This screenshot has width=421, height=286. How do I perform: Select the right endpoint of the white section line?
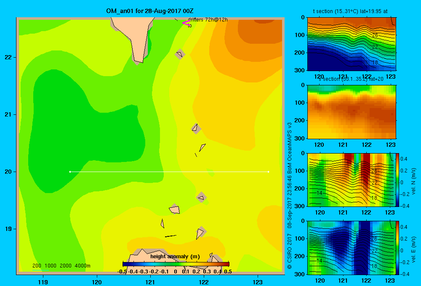(269, 172)
